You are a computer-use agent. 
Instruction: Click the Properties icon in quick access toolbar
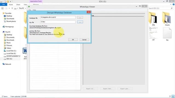coord(5,1)
